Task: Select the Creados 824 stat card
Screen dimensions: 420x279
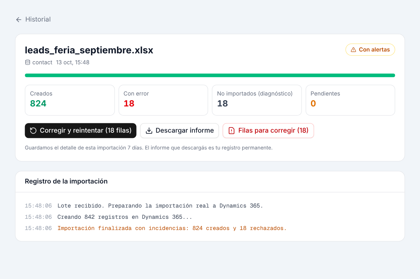Action: pyautogui.click(x=70, y=100)
